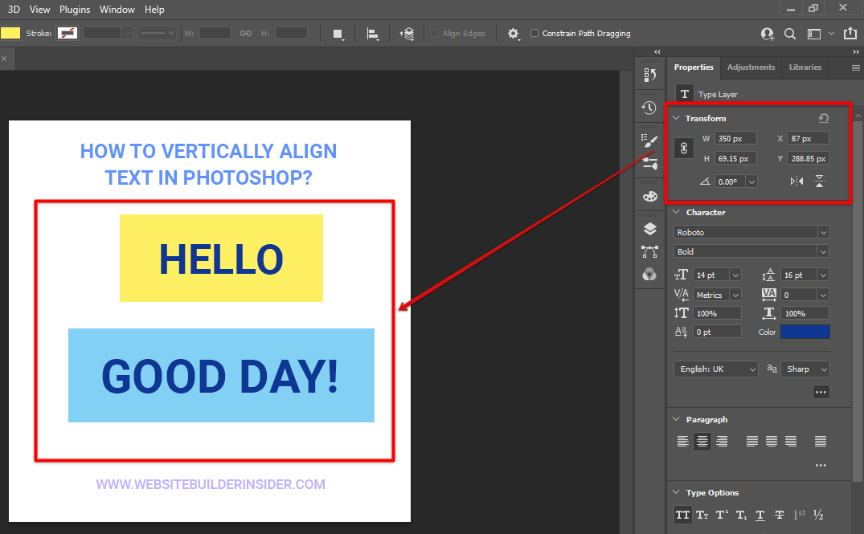Click the right align text button
864x534 pixels.
[722, 441]
